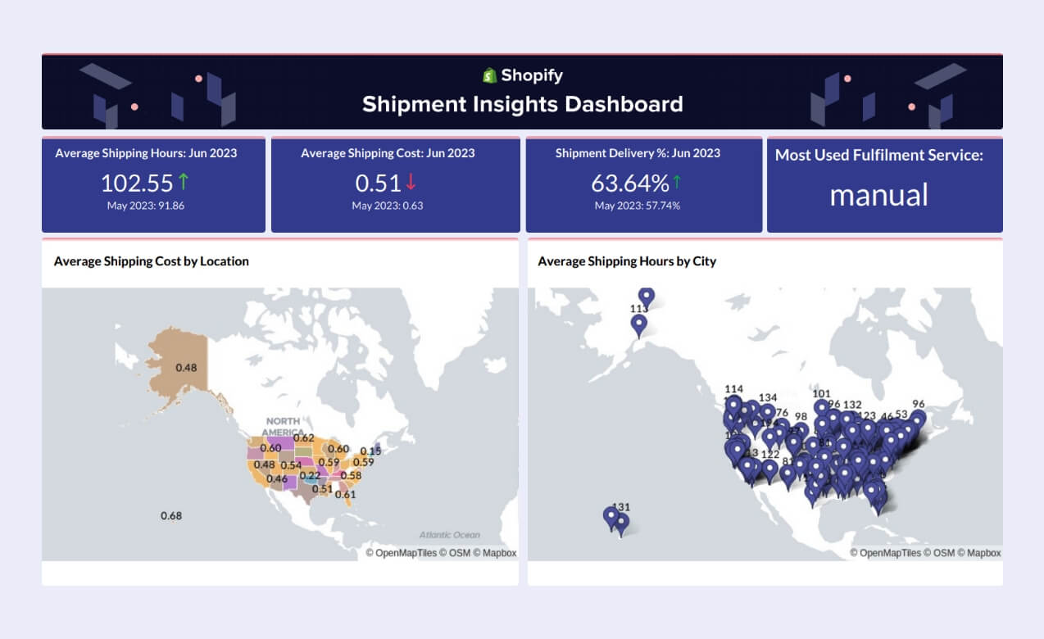Viewport: 1044px width, 639px height.
Task: Click the 0.61 value over Florida
Action: pyautogui.click(x=345, y=494)
